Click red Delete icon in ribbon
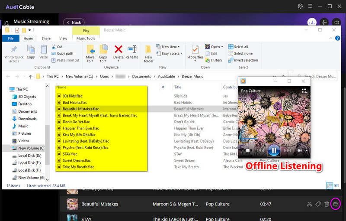Image resolution: width=346 pixels, height=221 pixels. tap(118, 49)
